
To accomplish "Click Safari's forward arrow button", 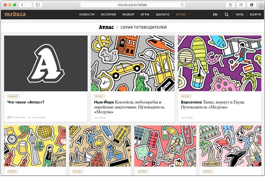I will [x=29, y=5].
